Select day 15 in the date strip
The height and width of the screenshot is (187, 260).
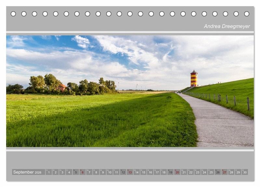[x=143, y=172]
